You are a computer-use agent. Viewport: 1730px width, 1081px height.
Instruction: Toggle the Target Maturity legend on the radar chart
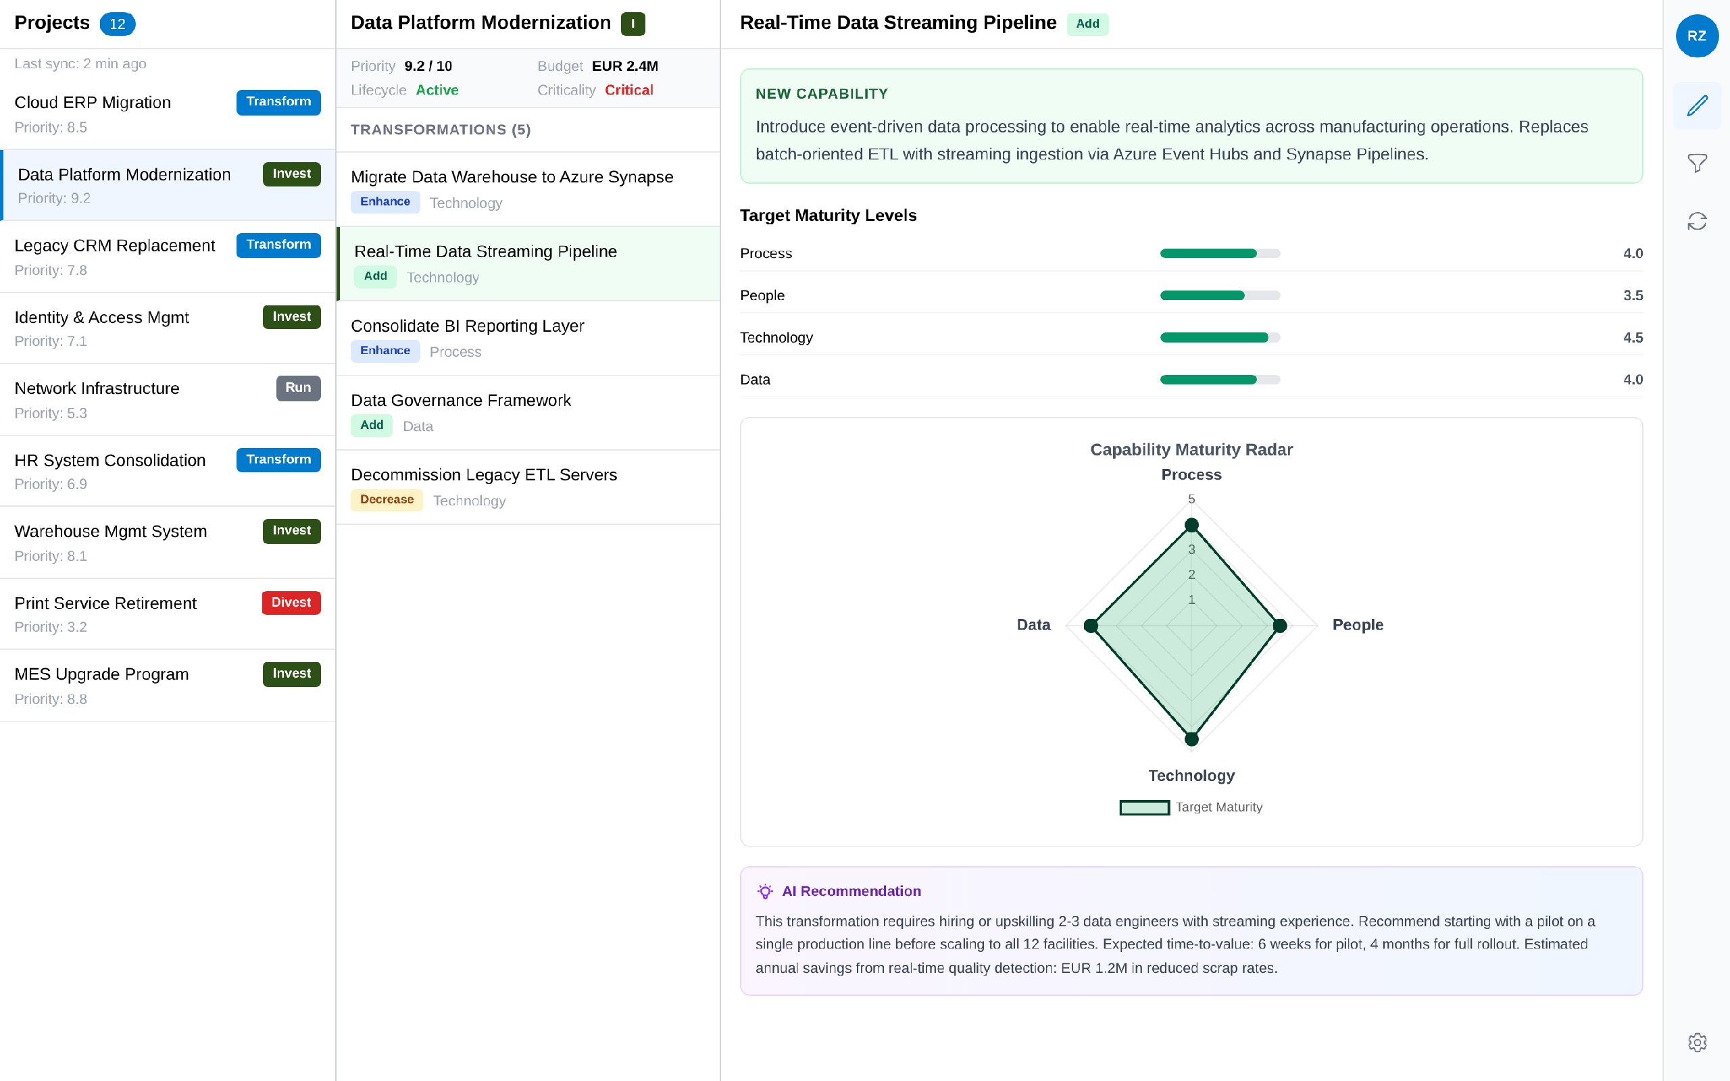[1190, 807]
